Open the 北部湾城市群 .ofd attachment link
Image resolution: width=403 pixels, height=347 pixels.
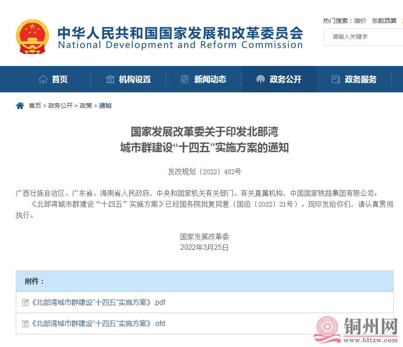click(98, 324)
